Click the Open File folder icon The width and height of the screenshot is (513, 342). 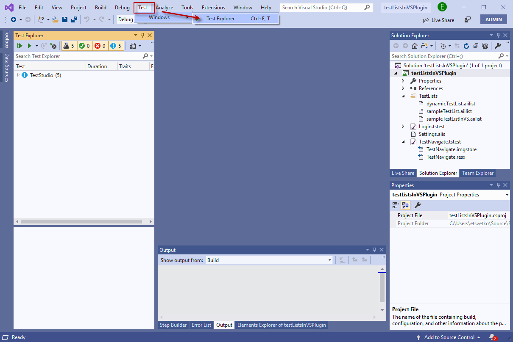(55, 19)
